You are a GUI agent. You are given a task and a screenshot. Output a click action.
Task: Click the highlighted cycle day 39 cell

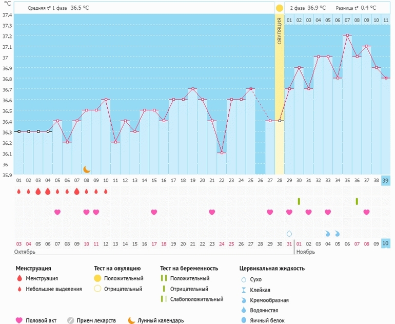tap(386, 180)
